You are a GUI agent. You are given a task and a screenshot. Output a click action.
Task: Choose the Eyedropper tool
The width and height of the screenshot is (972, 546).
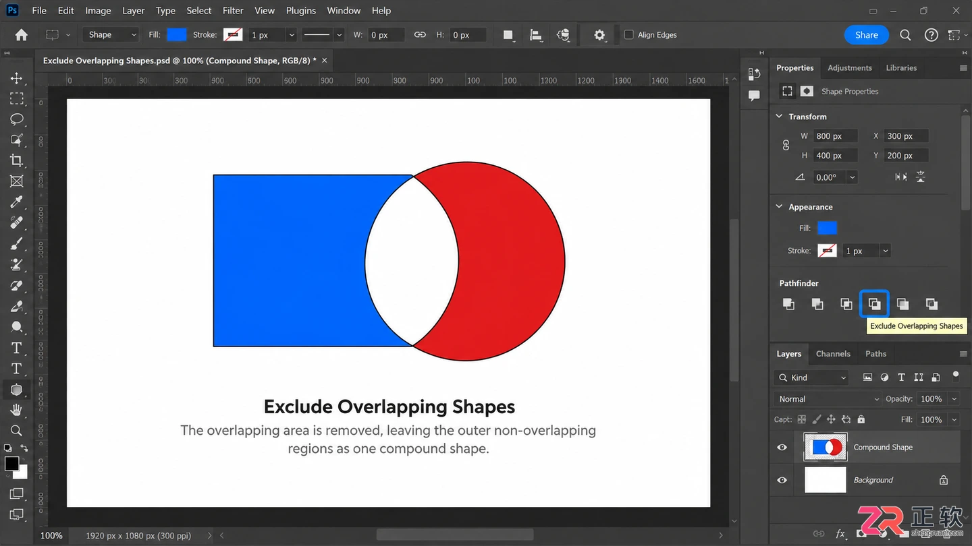[16, 202]
